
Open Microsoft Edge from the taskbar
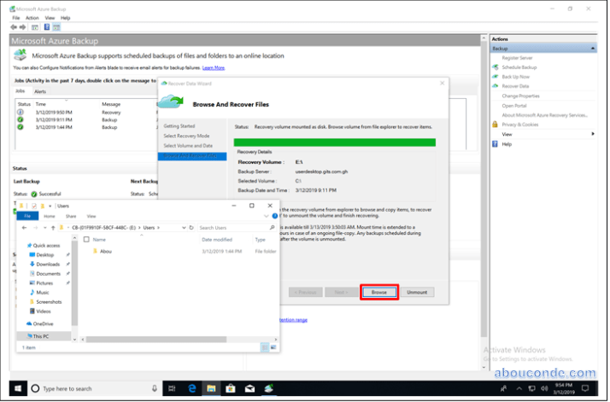193,388
